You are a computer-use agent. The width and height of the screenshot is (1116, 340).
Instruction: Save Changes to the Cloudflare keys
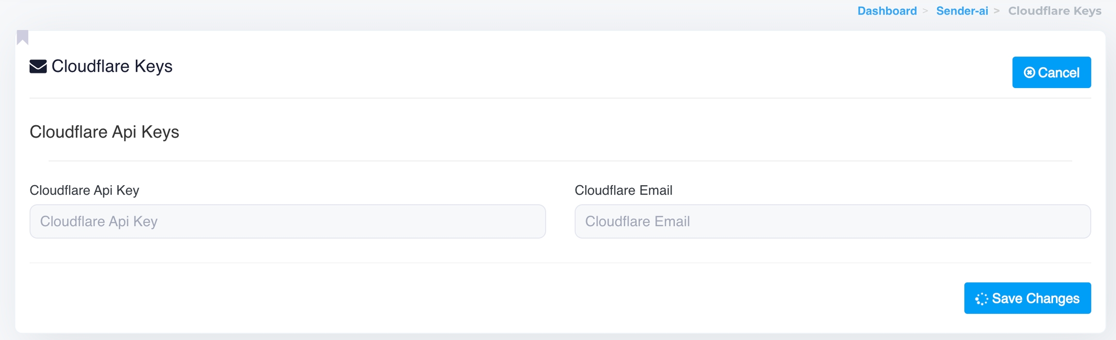click(x=1027, y=298)
